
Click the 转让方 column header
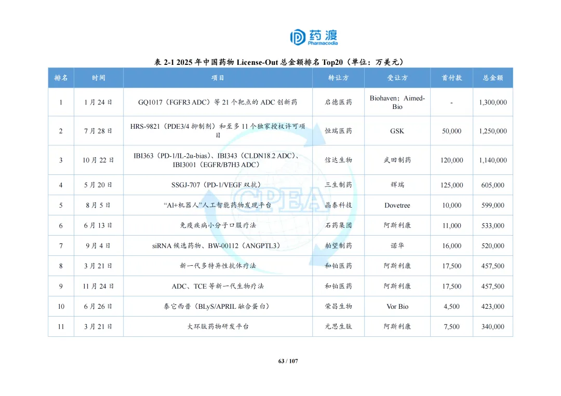pos(339,78)
